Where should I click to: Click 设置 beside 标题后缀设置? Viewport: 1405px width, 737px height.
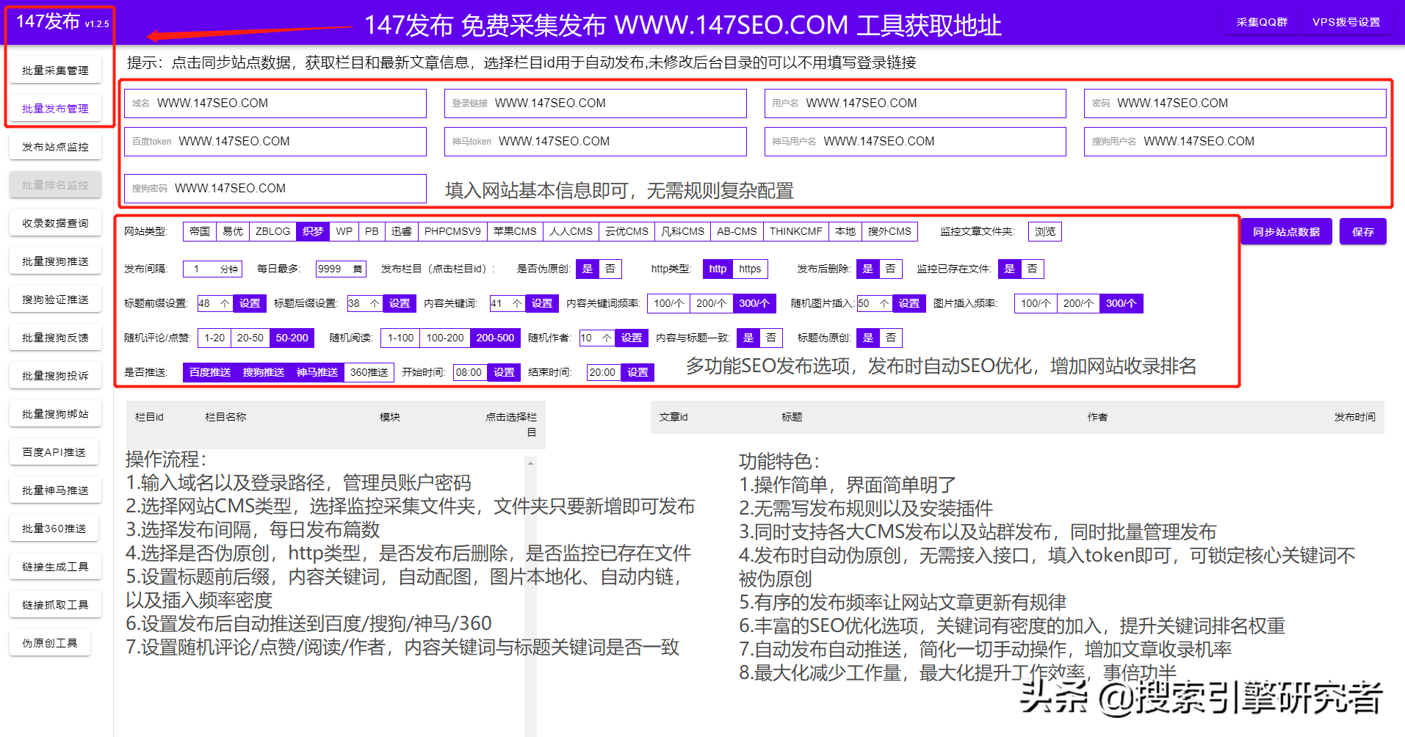pos(400,303)
